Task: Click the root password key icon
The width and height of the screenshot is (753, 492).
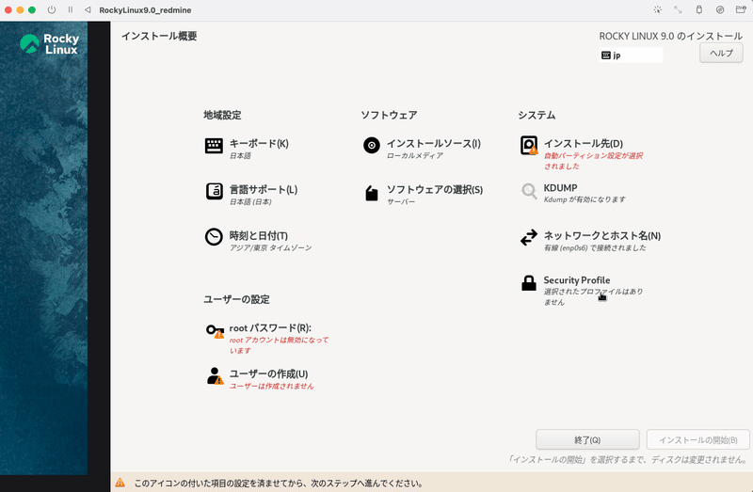Action: coord(215,331)
